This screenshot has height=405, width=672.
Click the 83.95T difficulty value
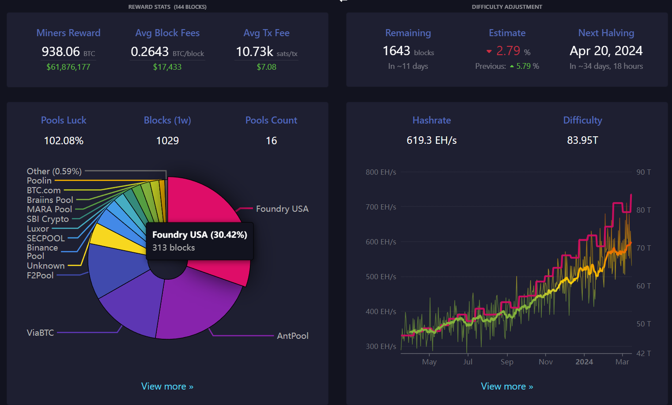583,140
